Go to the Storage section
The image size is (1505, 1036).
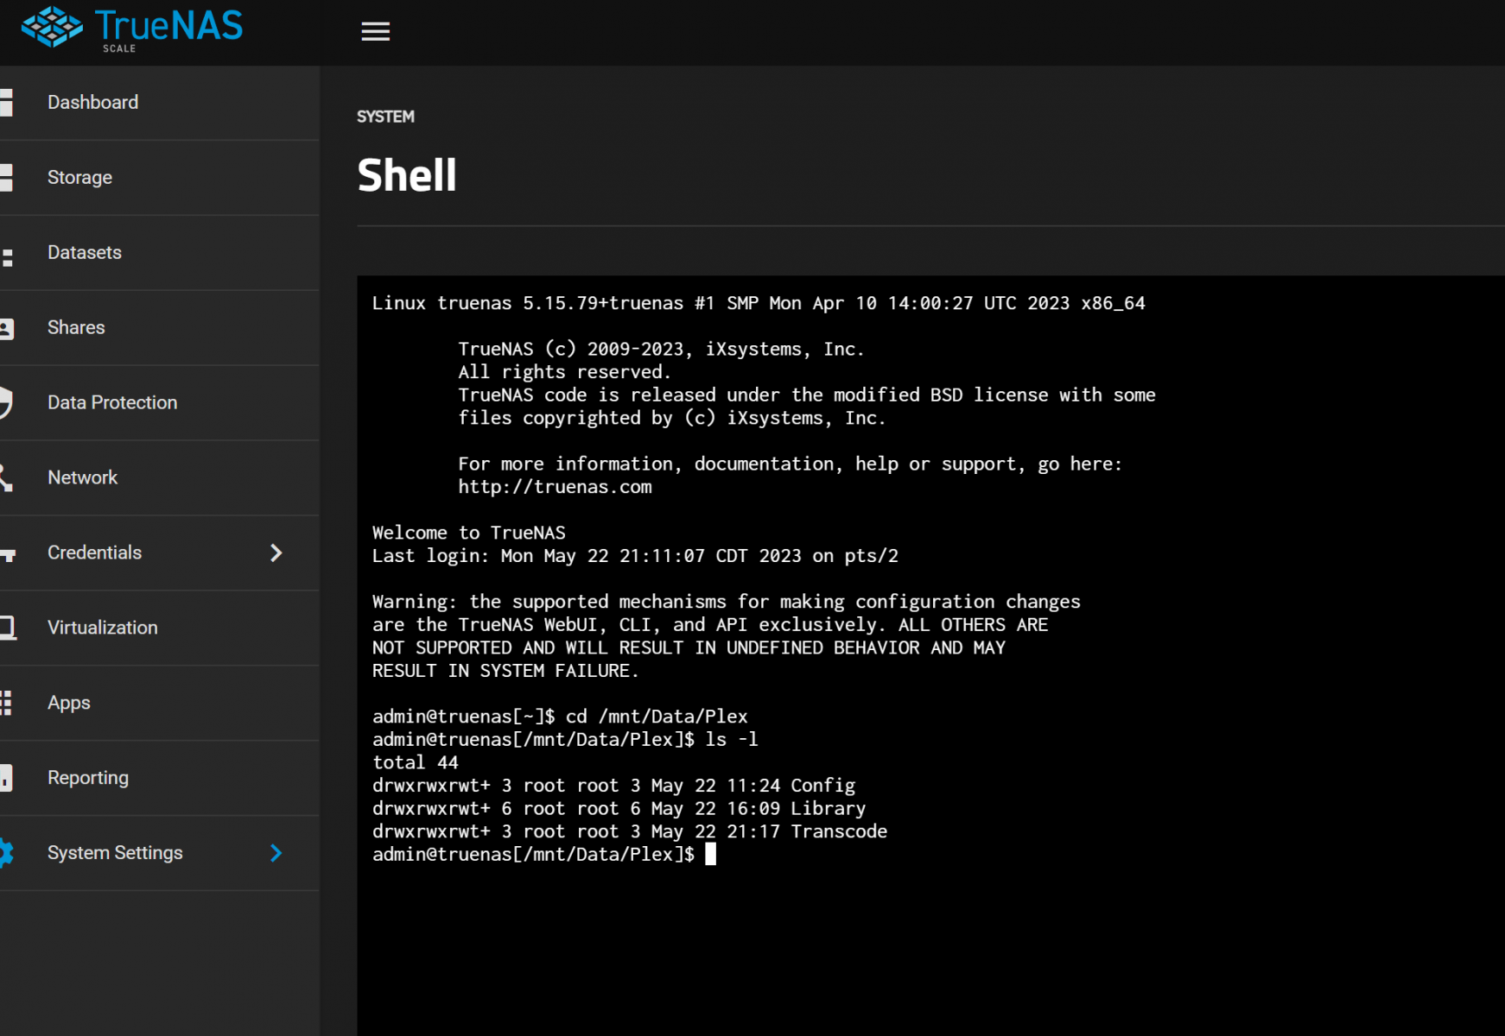tap(160, 178)
